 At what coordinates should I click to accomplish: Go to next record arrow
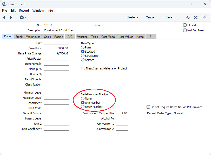11,17
